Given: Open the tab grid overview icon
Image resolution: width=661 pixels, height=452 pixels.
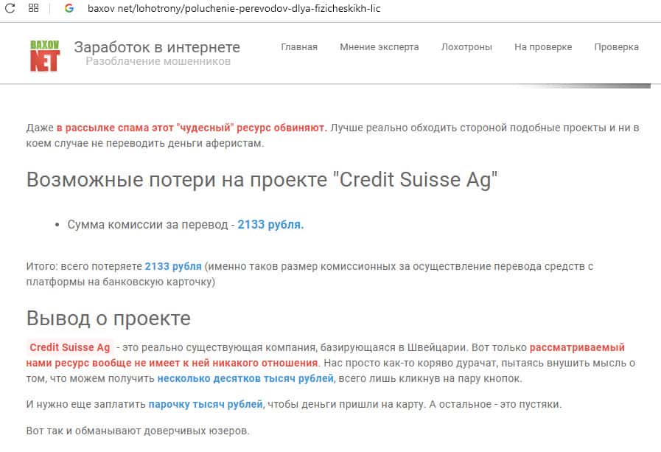Looking at the screenshot, I should [33, 8].
